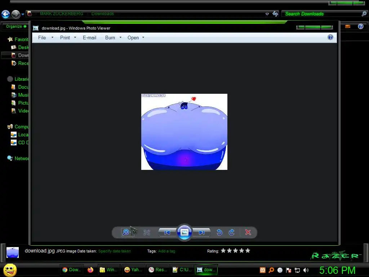Select CD Drive in navigation pane
This screenshot has height=277, width=369.
click(x=20, y=142)
